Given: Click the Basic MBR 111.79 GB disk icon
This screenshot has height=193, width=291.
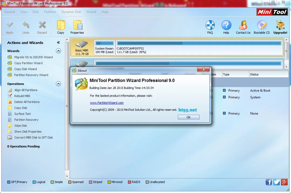Looking at the screenshot, I should coord(82,44).
